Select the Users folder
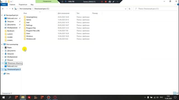This screenshot has height=100, width=179. click(28, 33)
